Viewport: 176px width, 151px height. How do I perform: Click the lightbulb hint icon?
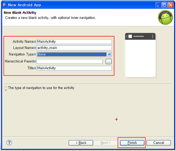click(x=6, y=88)
